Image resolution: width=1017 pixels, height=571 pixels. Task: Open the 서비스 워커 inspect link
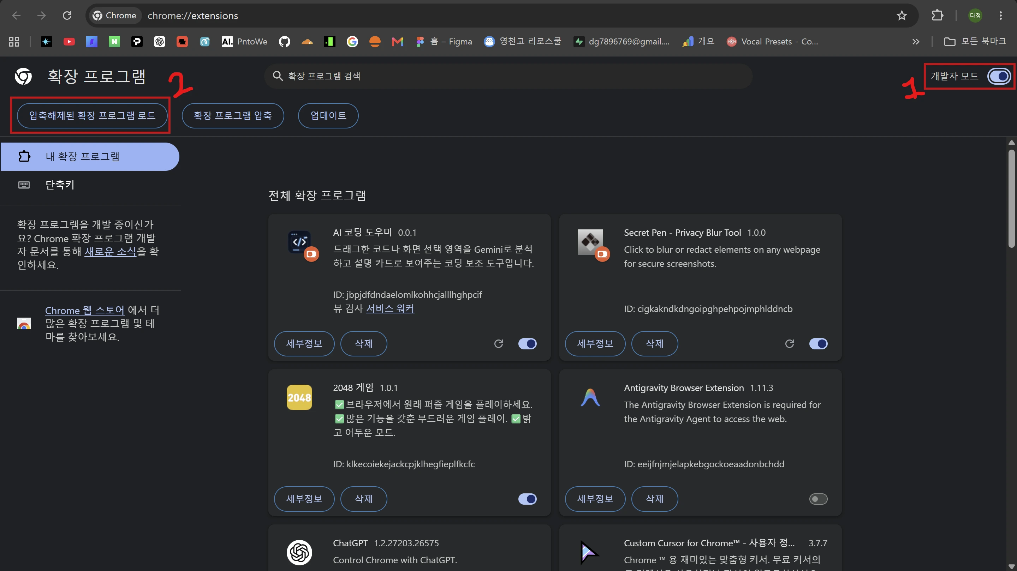[x=390, y=308]
